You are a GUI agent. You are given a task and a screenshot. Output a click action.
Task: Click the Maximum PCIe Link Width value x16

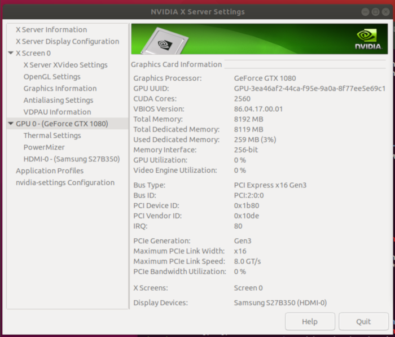[x=240, y=251]
